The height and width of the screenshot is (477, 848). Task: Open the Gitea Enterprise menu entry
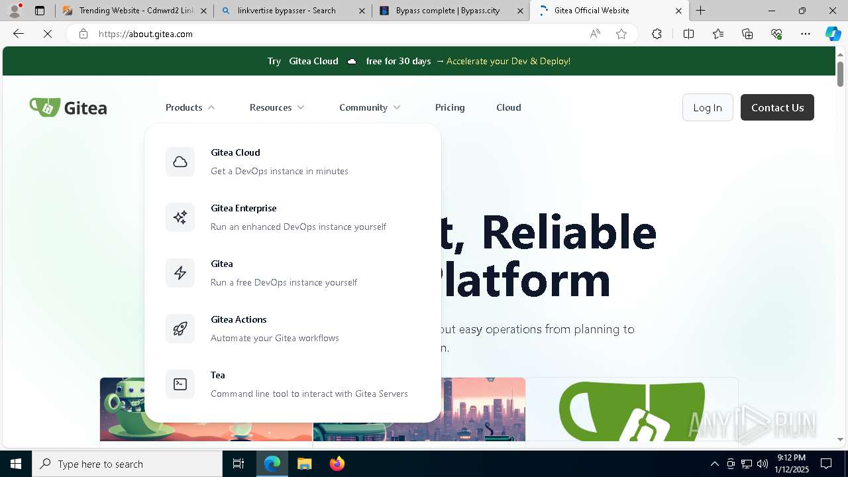[x=292, y=217]
